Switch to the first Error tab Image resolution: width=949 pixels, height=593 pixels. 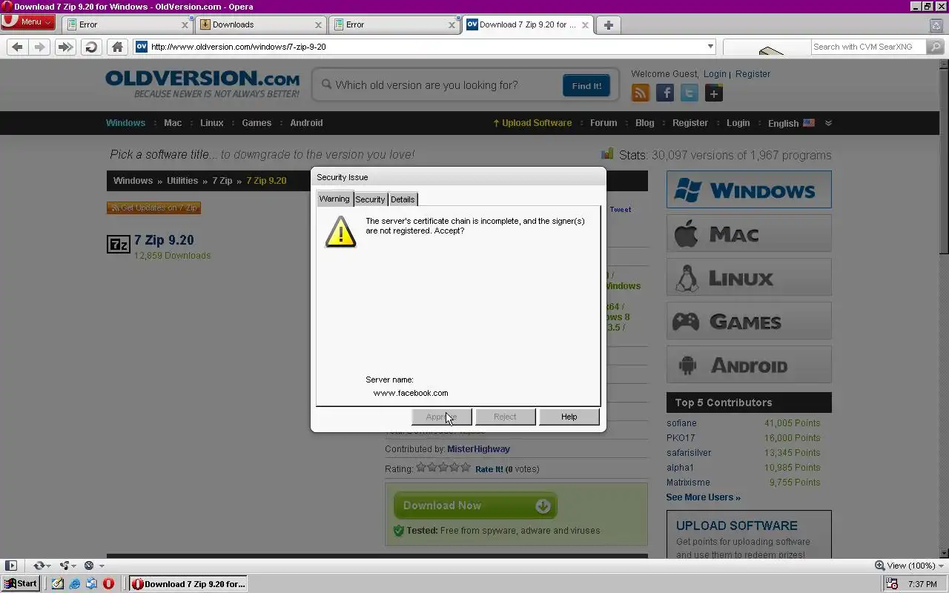(x=128, y=24)
